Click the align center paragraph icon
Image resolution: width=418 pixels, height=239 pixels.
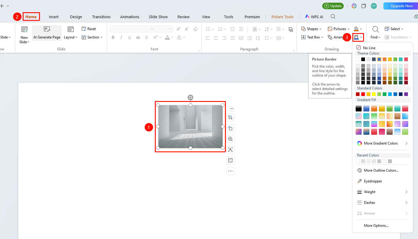(x=216, y=38)
